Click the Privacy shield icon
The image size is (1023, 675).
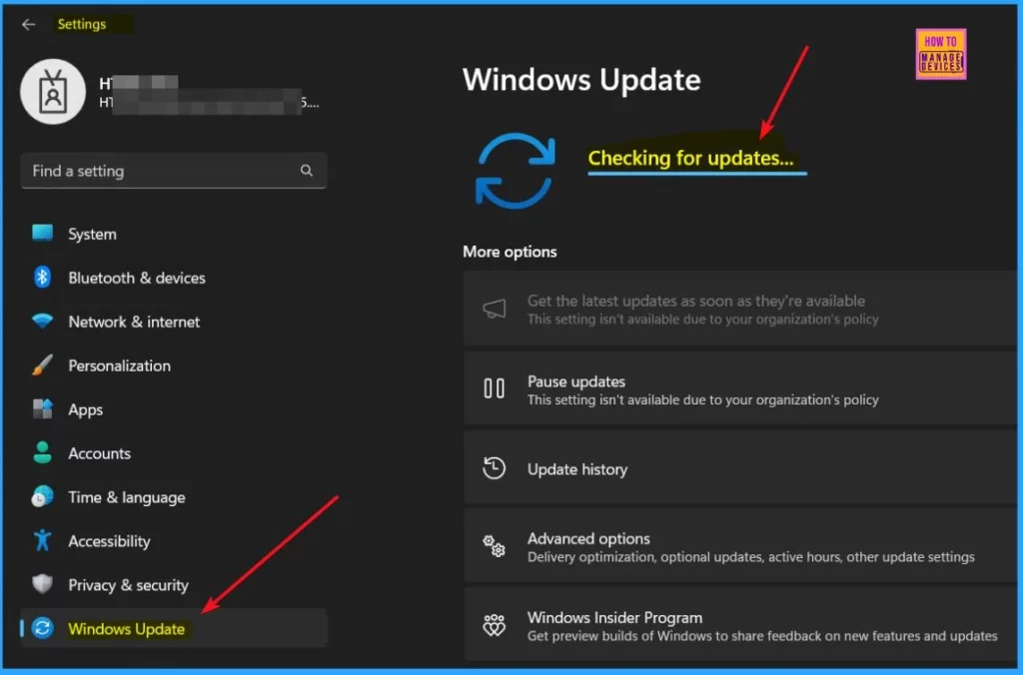42,584
